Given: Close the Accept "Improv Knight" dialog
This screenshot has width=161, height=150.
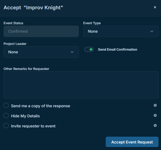Looking at the screenshot, I should tap(155, 7).
